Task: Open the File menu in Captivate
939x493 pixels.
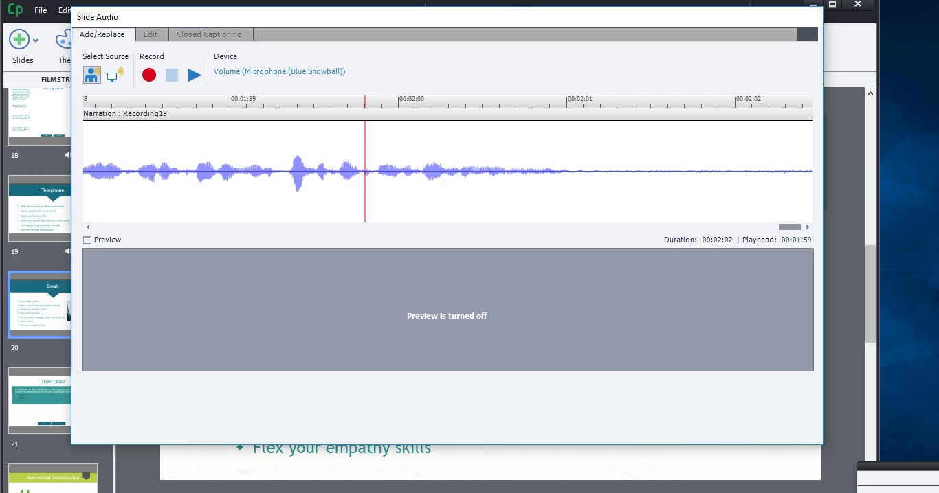Action: [41, 10]
